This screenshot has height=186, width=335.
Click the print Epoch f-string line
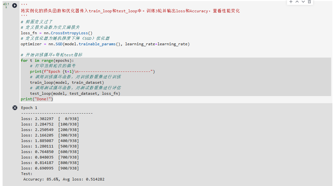[x=92, y=72]
